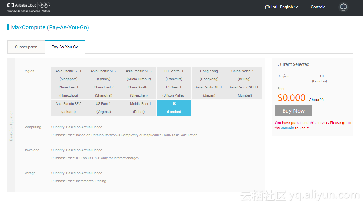Click the DataInputsize&SQLComplexity purchase price text

tap(124, 135)
